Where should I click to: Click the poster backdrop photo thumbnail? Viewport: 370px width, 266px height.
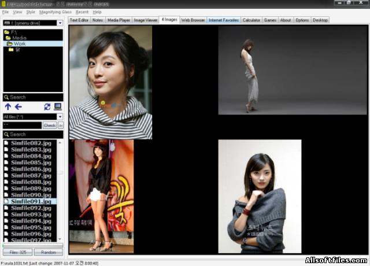(x=102, y=197)
